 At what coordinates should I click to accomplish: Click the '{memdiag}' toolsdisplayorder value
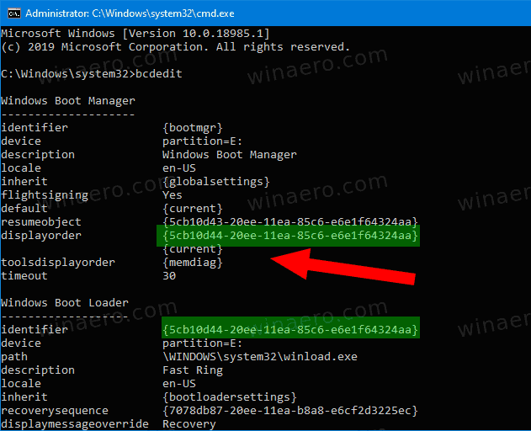coord(193,263)
